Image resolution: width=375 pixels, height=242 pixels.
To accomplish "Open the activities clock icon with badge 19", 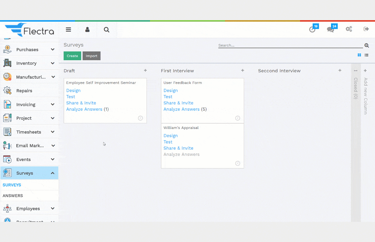I will click(x=312, y=30).
